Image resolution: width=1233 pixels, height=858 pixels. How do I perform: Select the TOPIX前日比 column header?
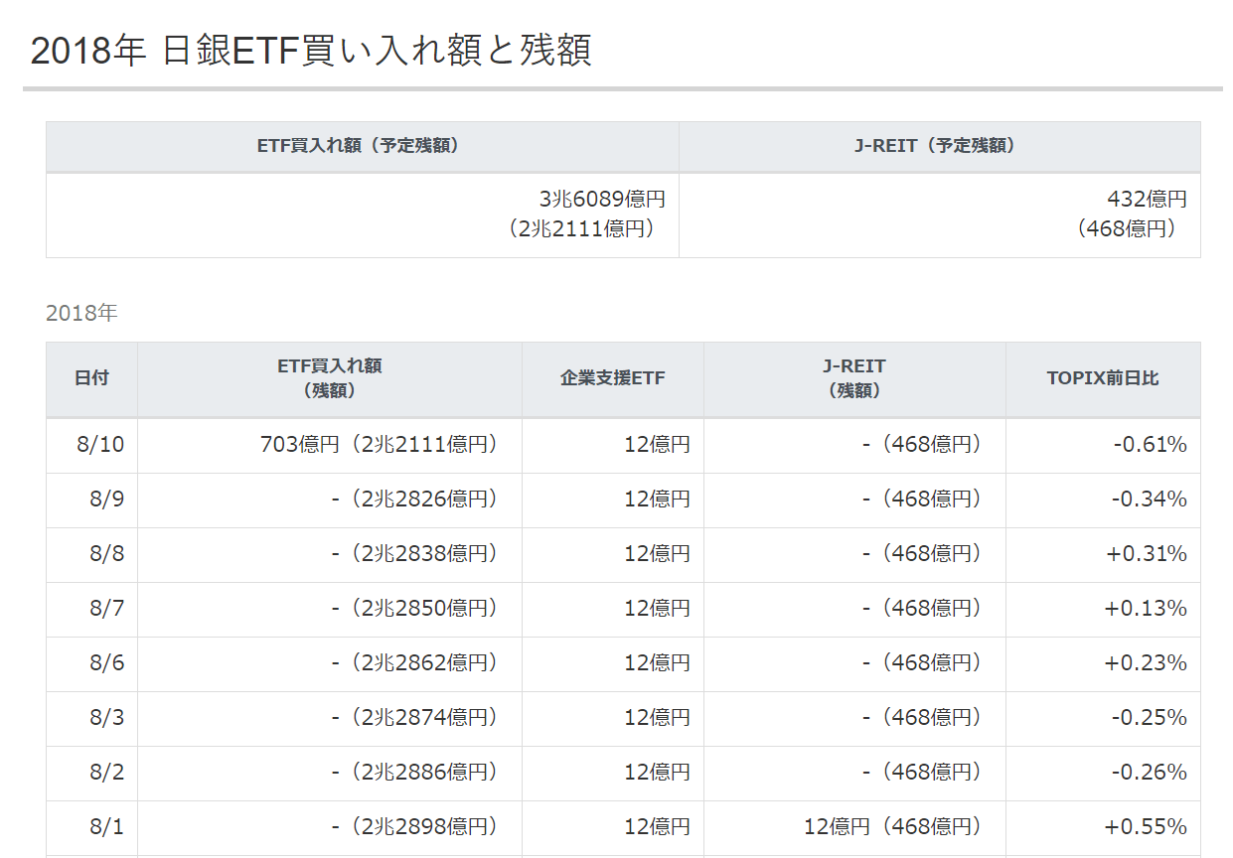[x=1102, y=378]
